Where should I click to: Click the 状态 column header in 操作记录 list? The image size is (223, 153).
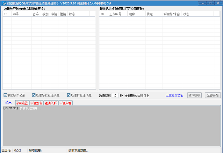(198, 14)
